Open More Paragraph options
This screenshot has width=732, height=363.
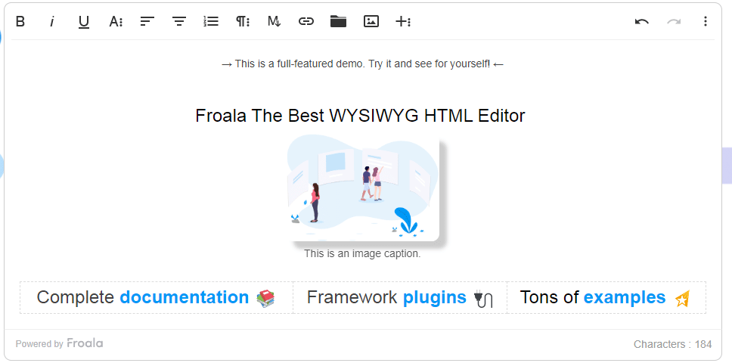point(243,21)
